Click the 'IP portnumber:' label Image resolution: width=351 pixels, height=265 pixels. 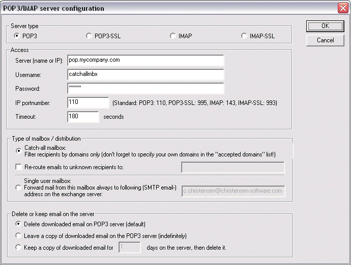pyautogui.click(x=33, y=103)
